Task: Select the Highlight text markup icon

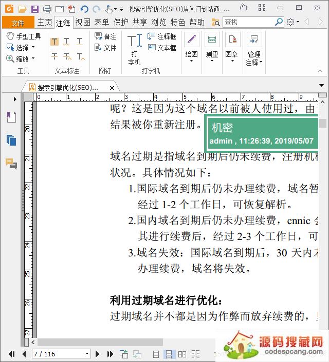Action: pos(54,42)
